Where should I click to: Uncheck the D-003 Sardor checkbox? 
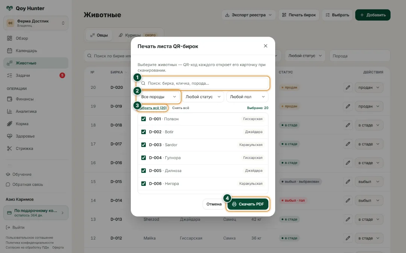pos(144,145)
